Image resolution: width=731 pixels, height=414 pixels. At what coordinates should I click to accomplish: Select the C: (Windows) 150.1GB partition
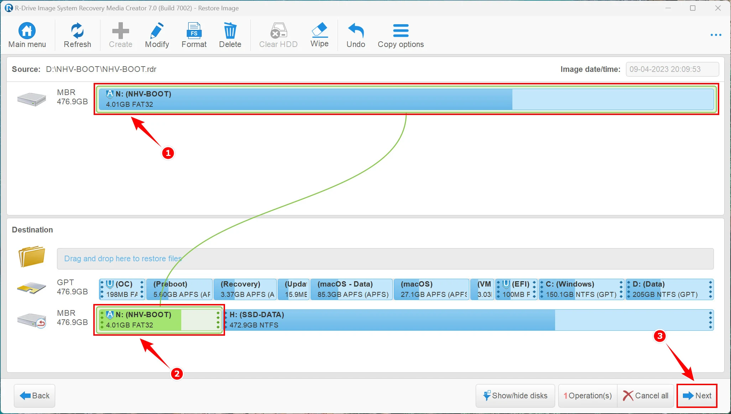pyautogui.click(x=581, y=289)
